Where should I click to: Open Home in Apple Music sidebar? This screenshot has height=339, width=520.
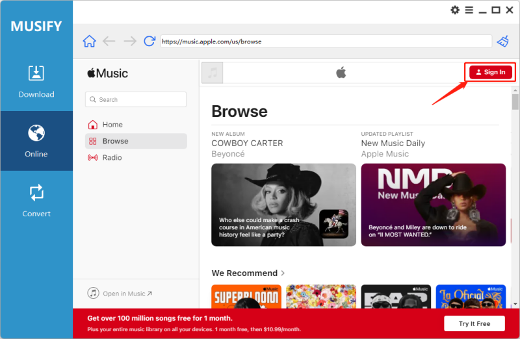(136, 125)
